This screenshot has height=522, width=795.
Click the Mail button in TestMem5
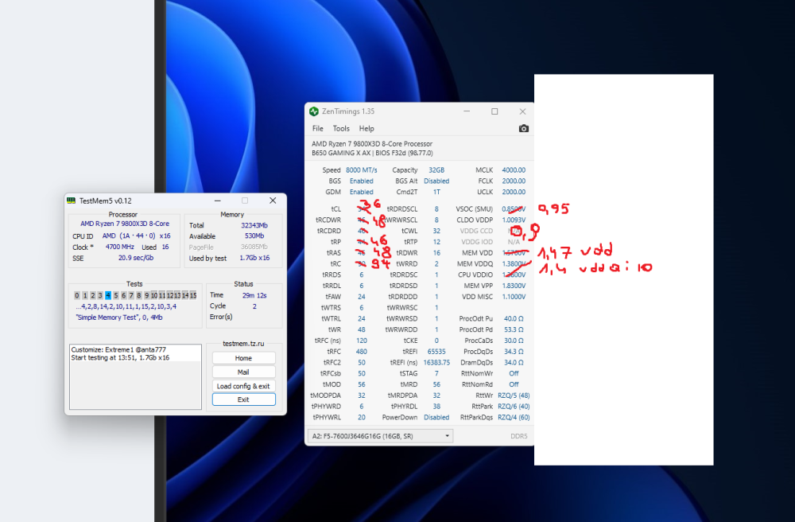(243, 371)
